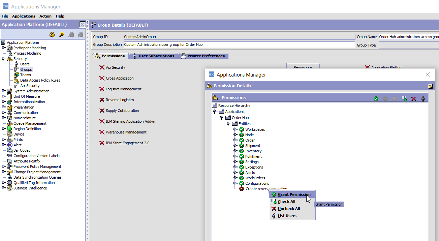Click the Teams globe-lock icon in the tree

pyautogui.click(x=16, y=75)
